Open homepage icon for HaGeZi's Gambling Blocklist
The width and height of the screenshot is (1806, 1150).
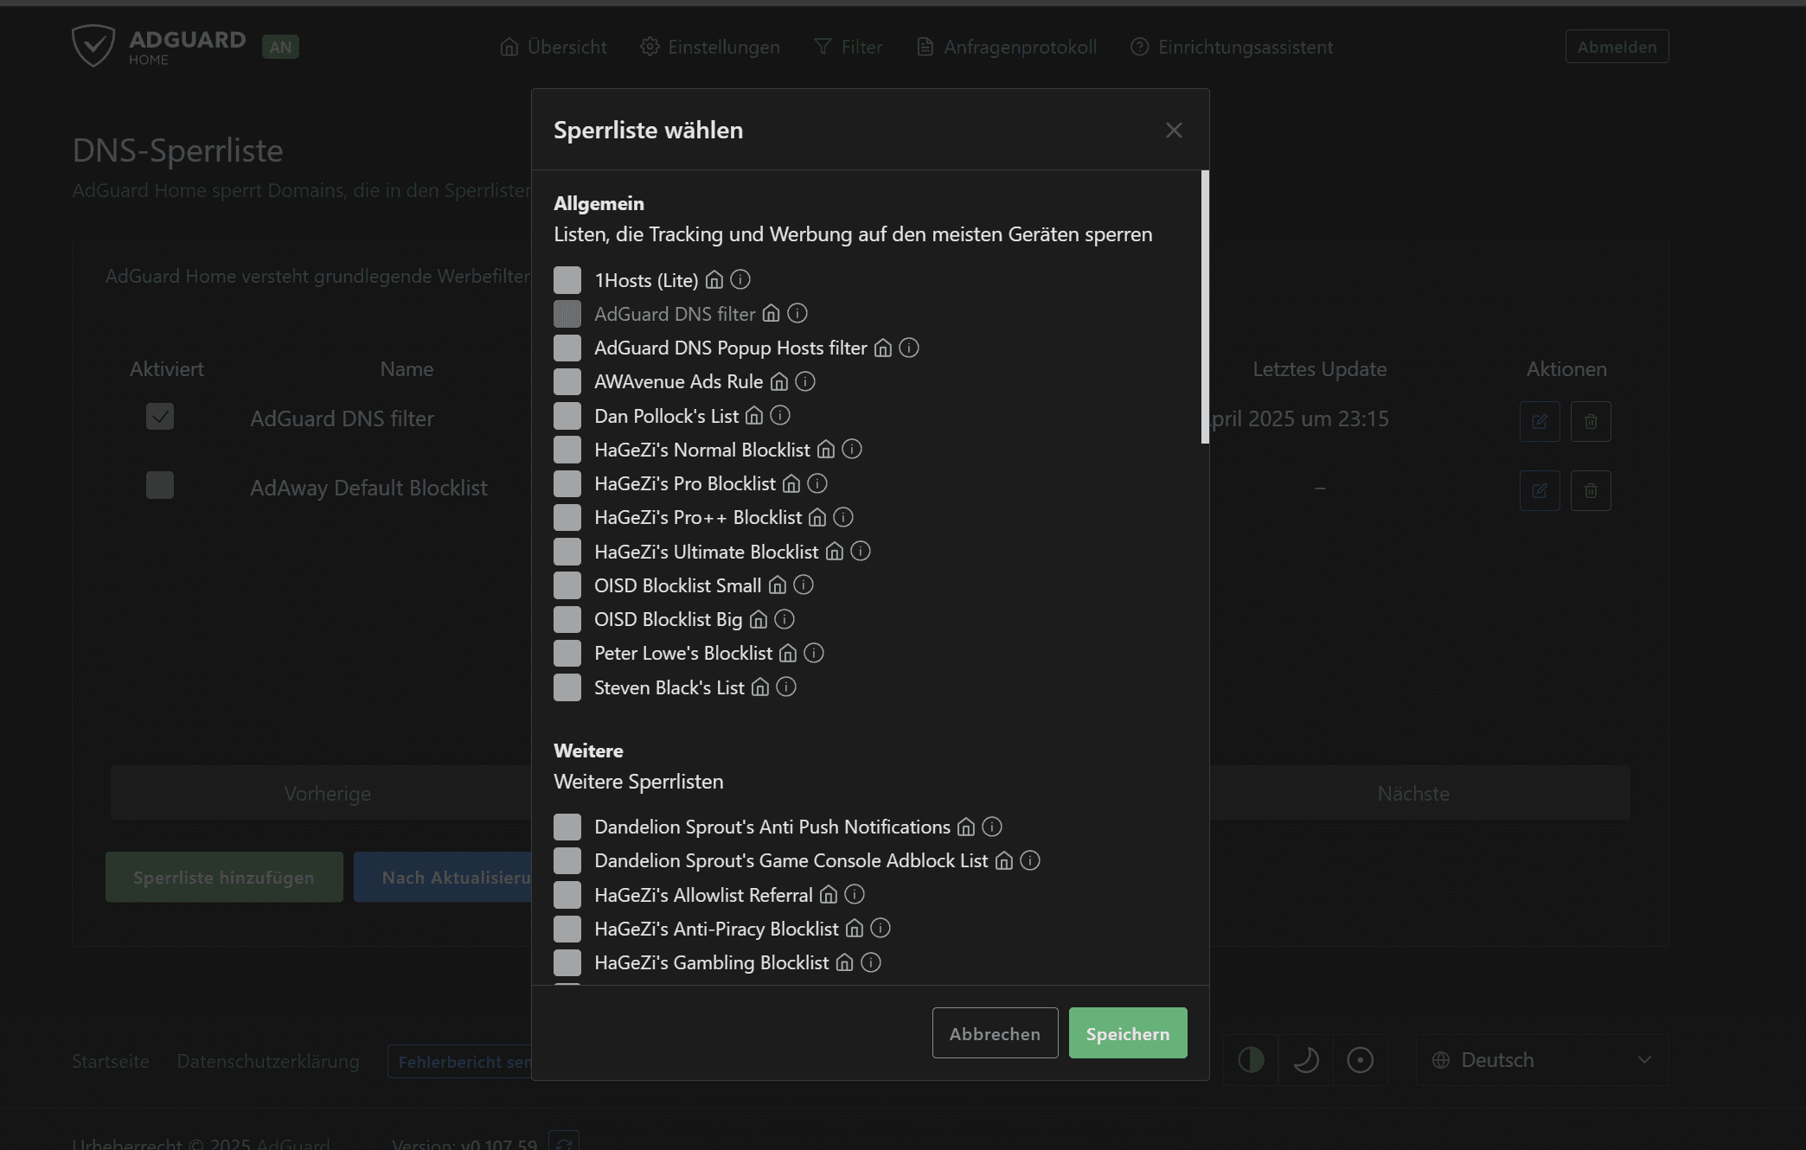[845, 962]
